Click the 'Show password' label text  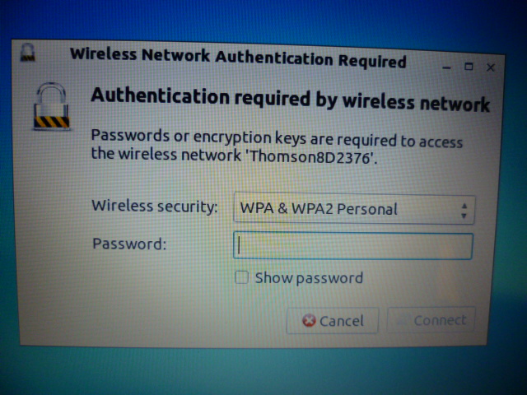coord(309,278)
